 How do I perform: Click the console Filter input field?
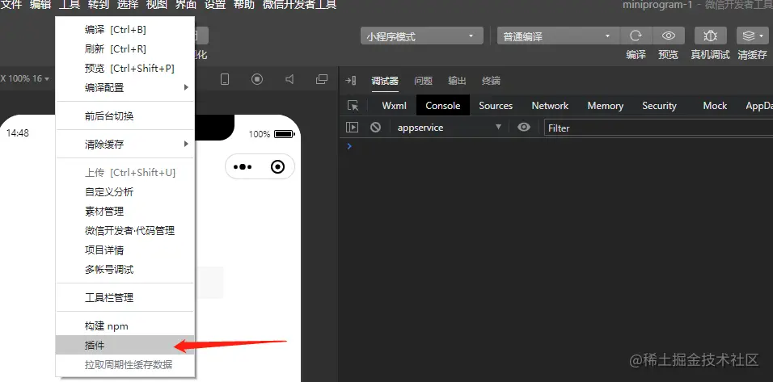pos(658,128)
